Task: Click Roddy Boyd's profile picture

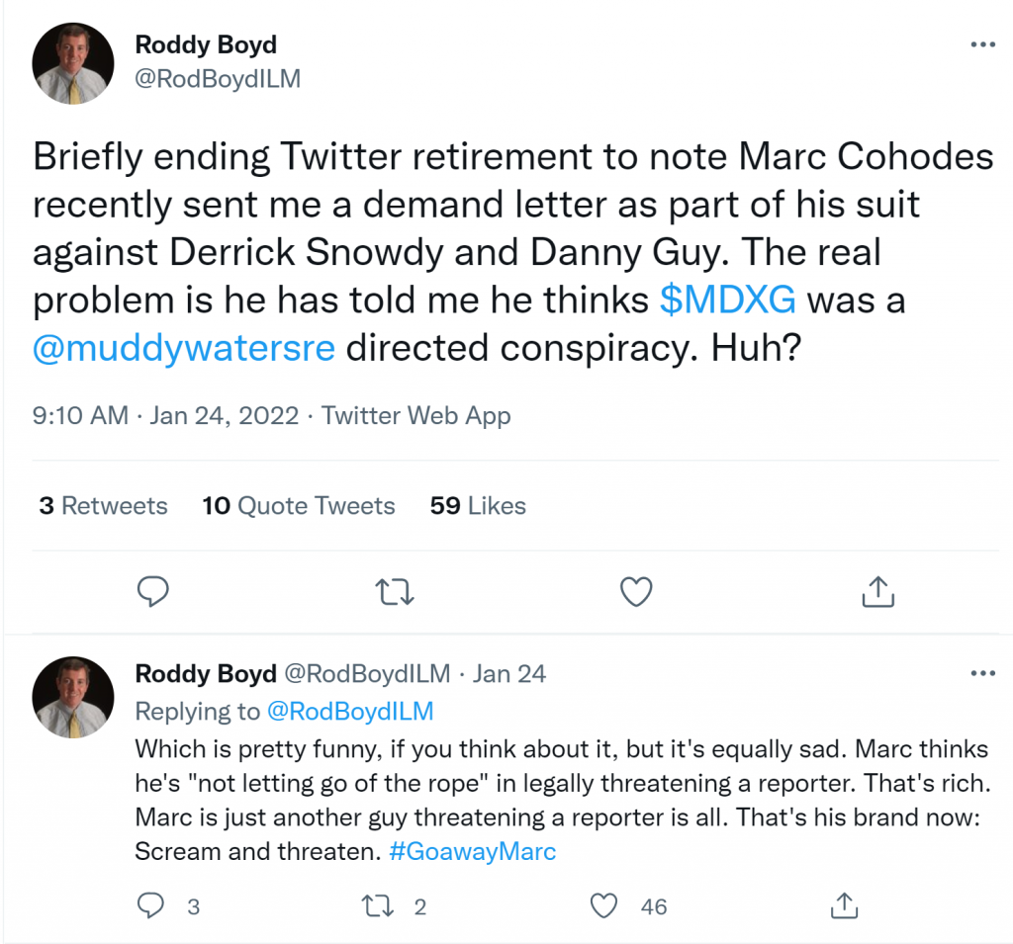Action: pos(73,62)
